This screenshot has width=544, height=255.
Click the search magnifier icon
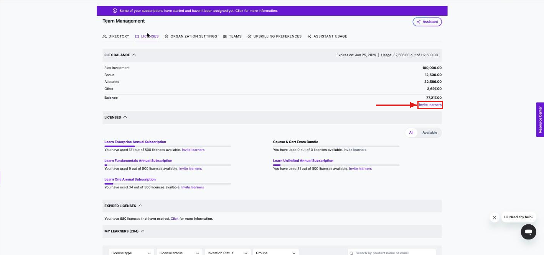coord(352,253)
